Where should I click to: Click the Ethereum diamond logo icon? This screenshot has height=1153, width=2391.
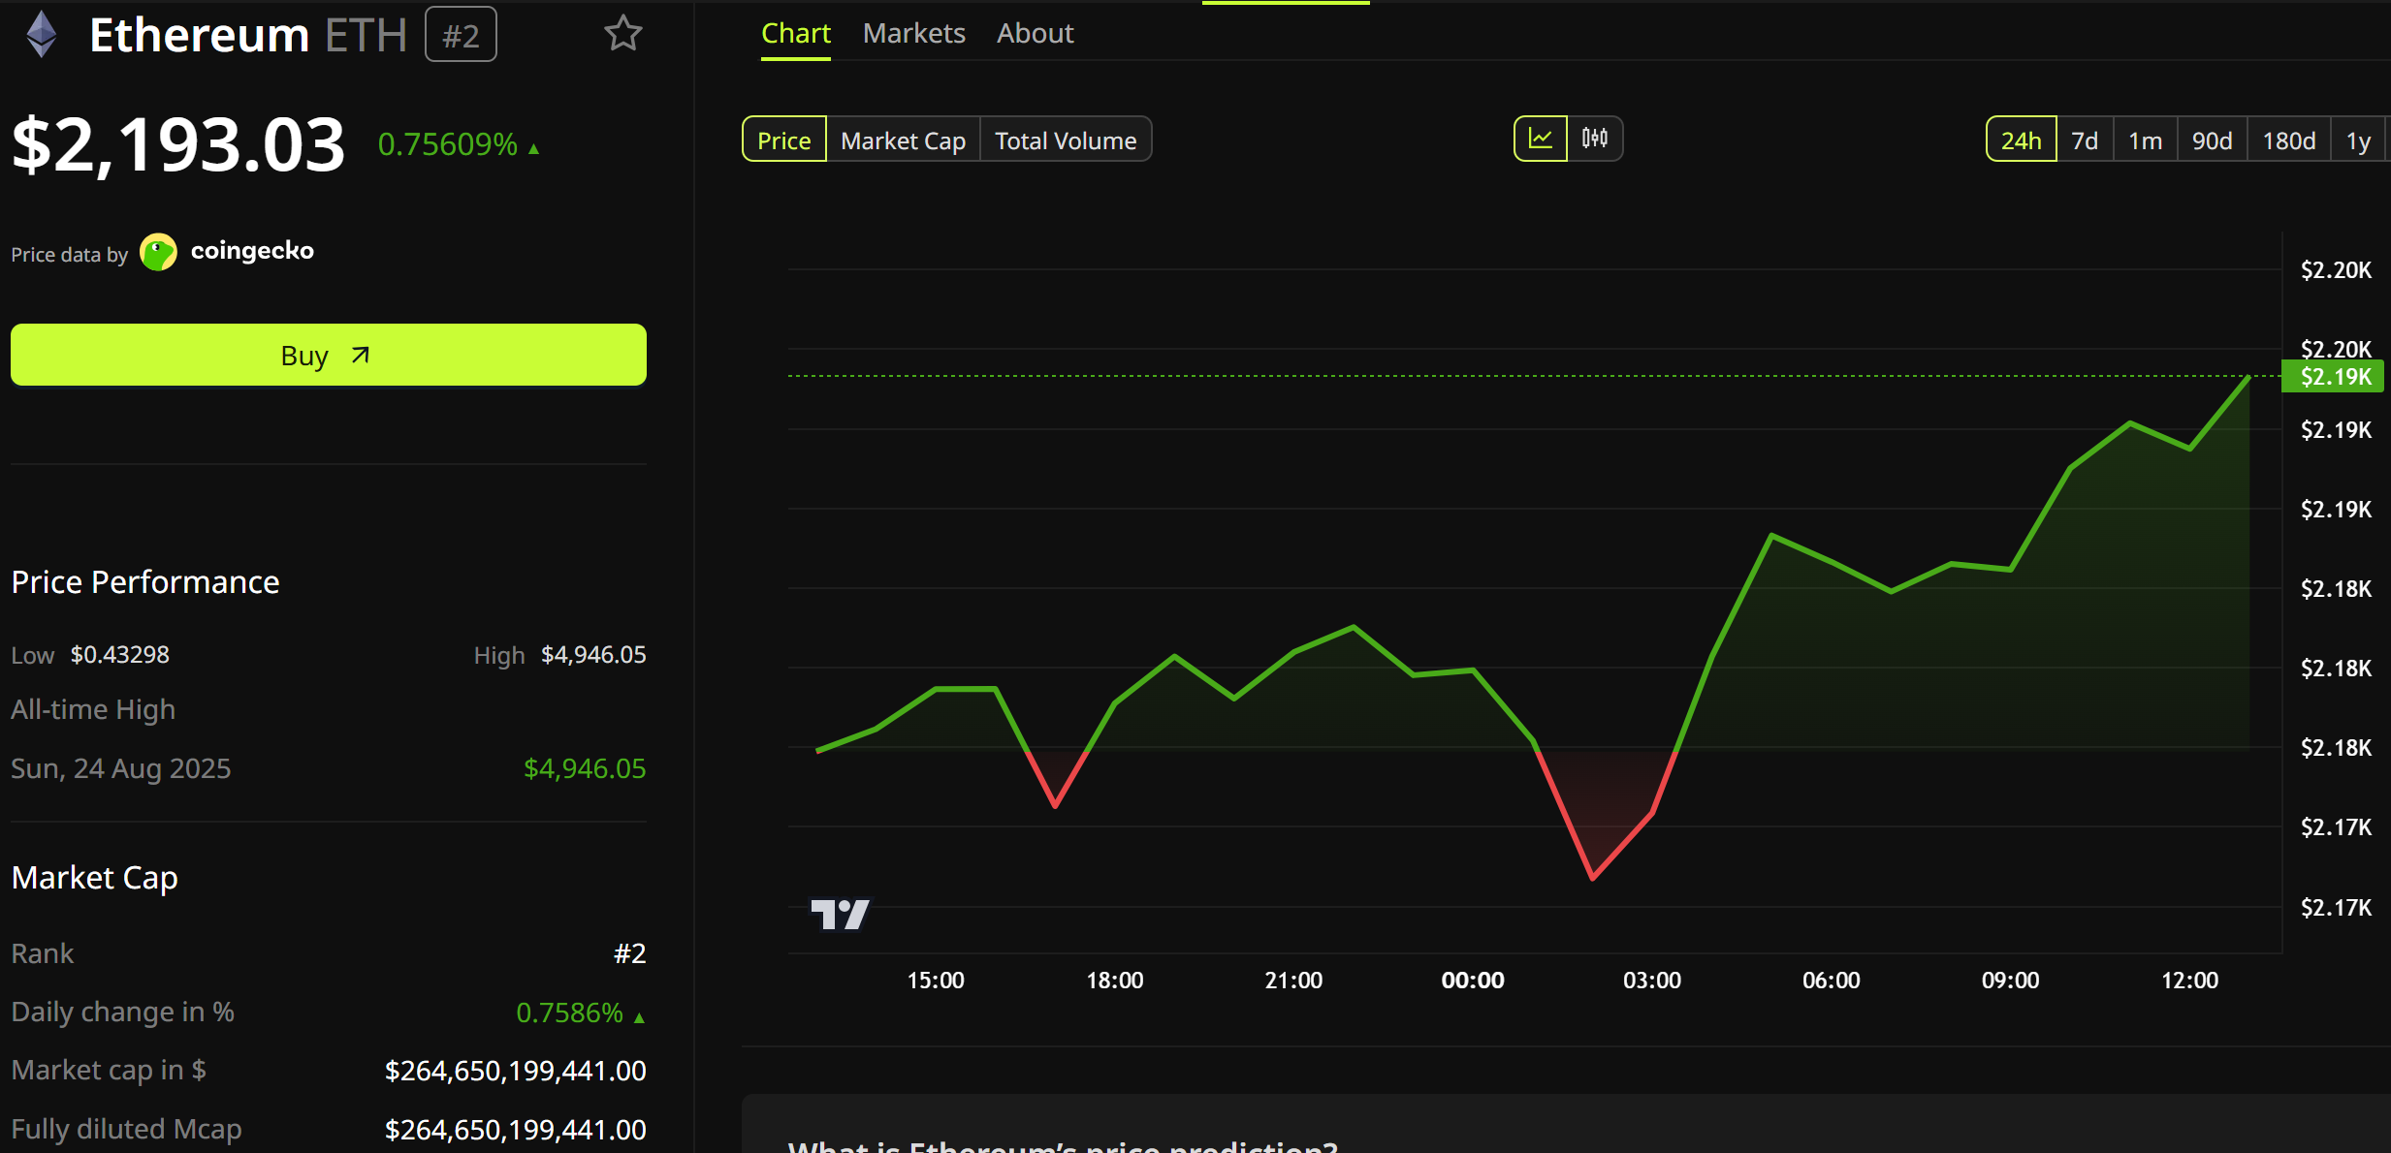coord(41,34)
